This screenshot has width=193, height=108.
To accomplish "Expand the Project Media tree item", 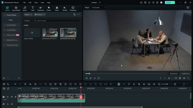I will (11, 15).
